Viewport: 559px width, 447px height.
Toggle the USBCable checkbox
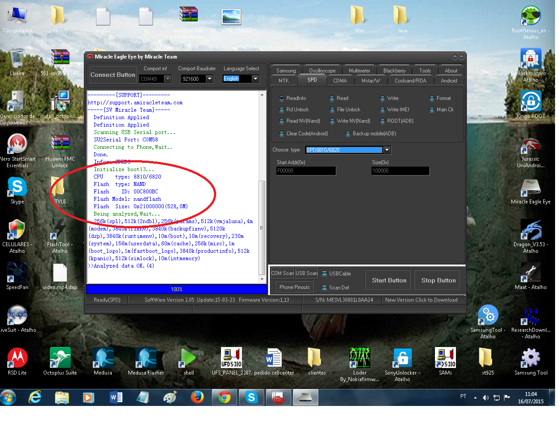click(x=324, y=274)
